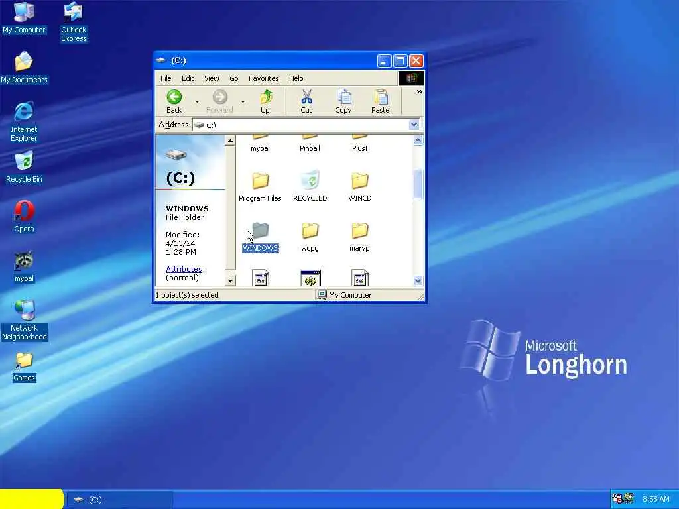The image size is (679, 509).
Task: Click the raccoon system tray icon
Action: [629, 499]
